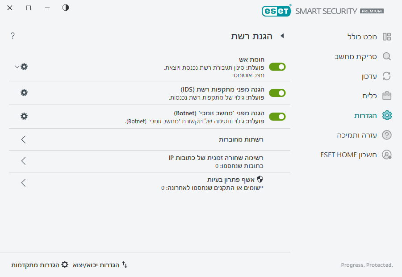Turn off Botnet protection switch
Screen dimensions: 402x277
pos(277,116)
